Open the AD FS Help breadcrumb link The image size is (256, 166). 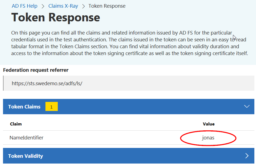24,6
